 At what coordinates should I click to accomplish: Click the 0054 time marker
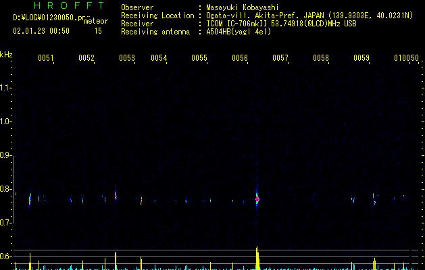click(159, 58)
